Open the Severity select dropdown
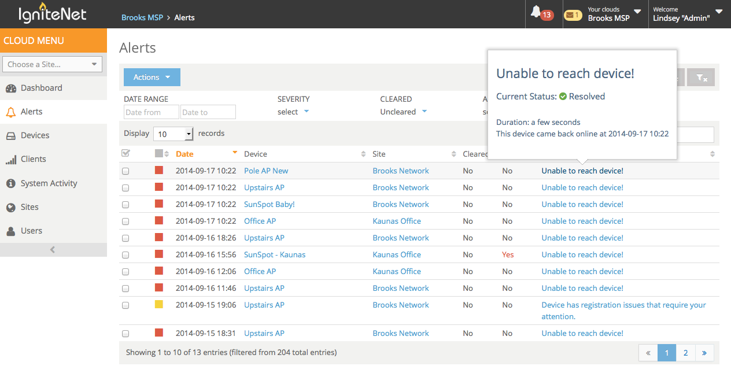Viewport: 731px width, 388px height. pos(293,111)
